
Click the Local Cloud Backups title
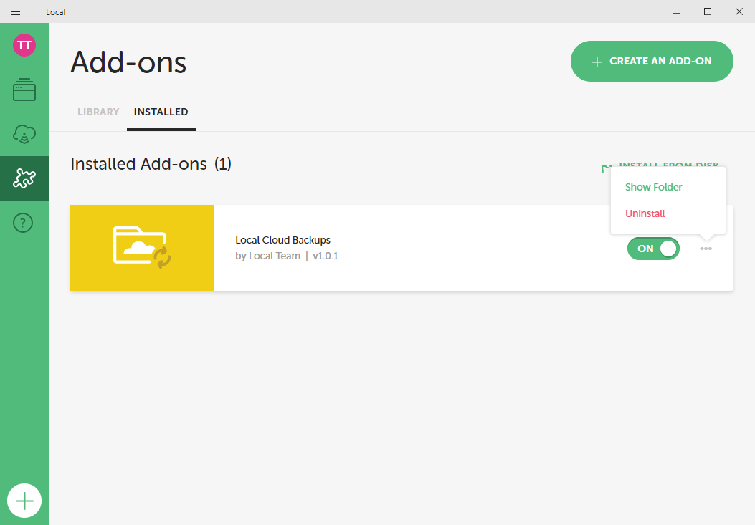coord(282,240)
